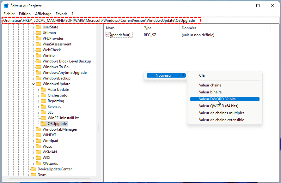Click the UserState folder icon
Screen dimensions: 281x183
(39, 27)
